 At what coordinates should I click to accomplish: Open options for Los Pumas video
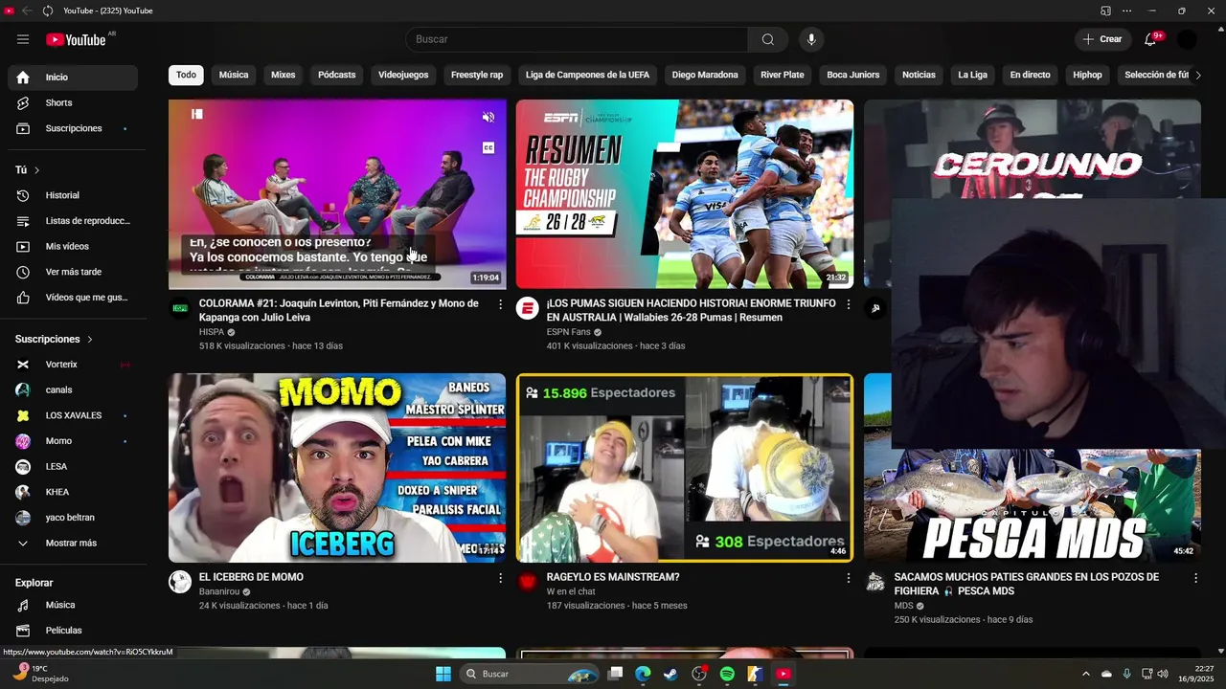(848, 304)
